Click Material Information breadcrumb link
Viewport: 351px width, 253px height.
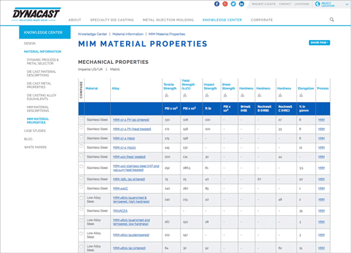(x=128, y=34)
